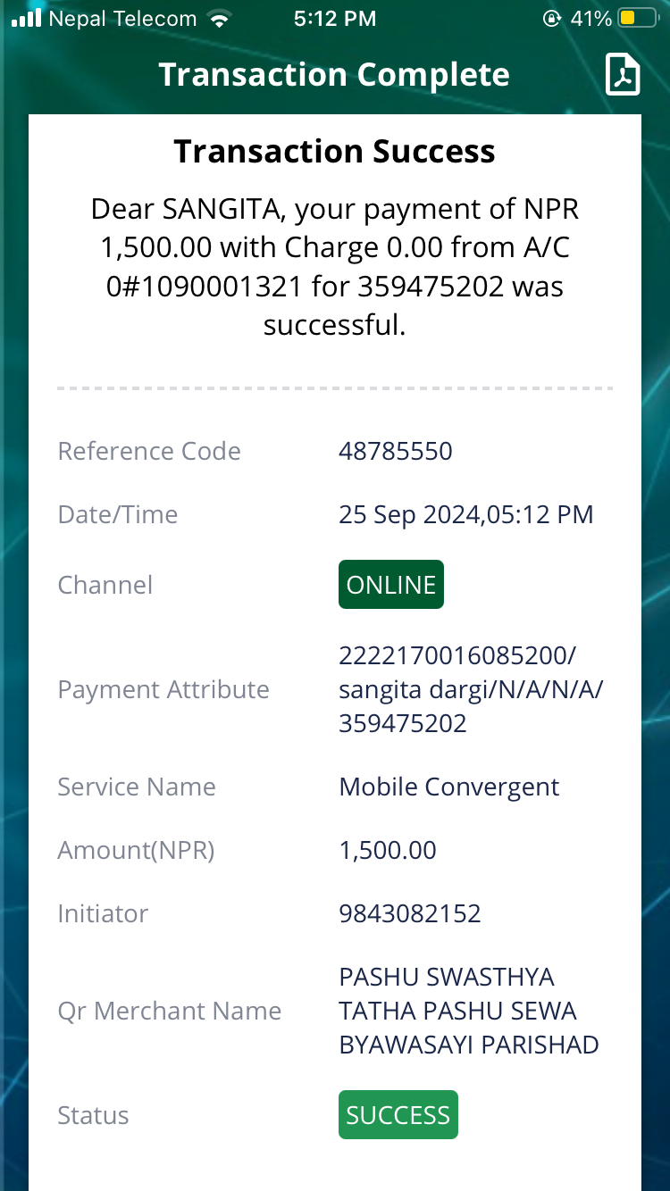Screen dimensions: 670x1191
Task: Tap the date 25 Sep 2024,05:12 PM
Action: click(465, 514)
